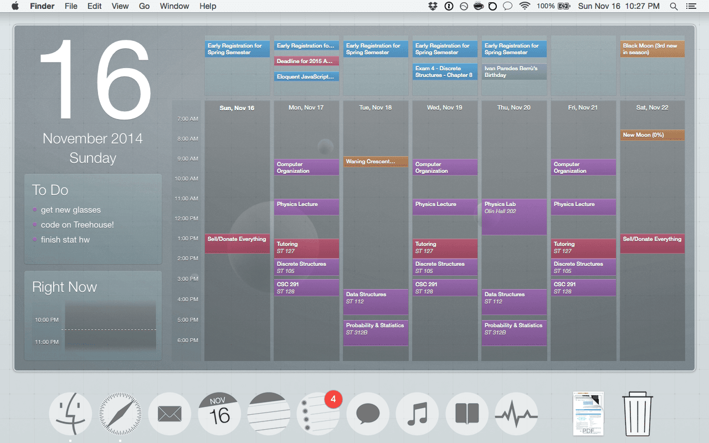The height and width of the screenshot is (443, 709).
Task: Launch Safari compass icon in dock
Action: [x=120, y=414]
